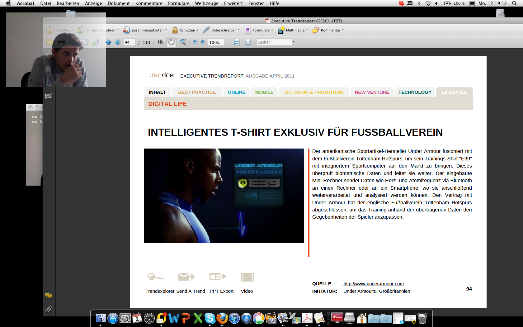
Task: Zoom in with plus button
Action: [x=203, y=42]
